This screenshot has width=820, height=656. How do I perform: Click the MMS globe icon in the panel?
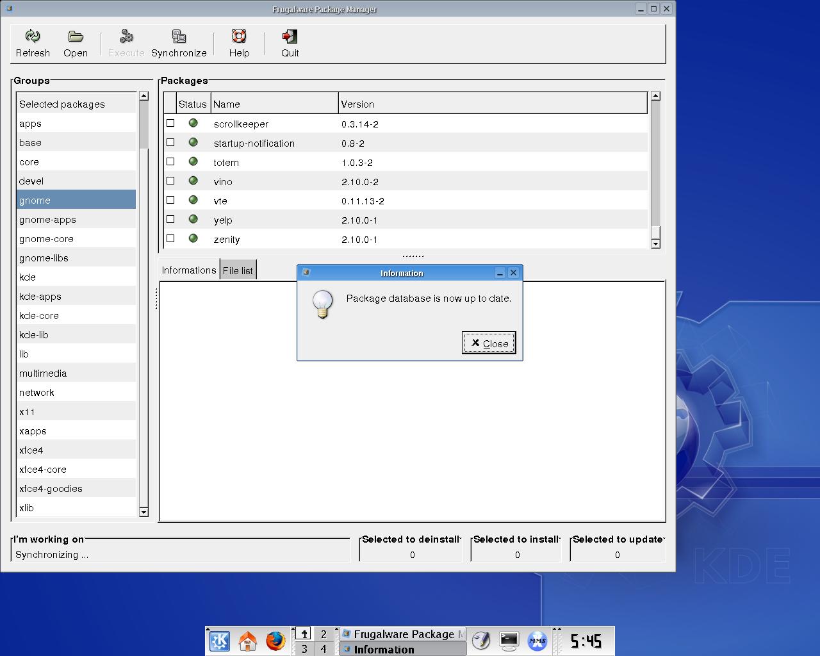537,641
